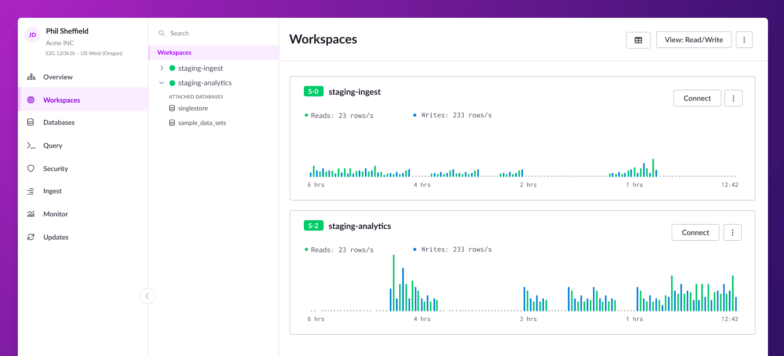Click Writes legend in staging-analytics card
This screenshot has width=784, height=356.
coord(453,250)
